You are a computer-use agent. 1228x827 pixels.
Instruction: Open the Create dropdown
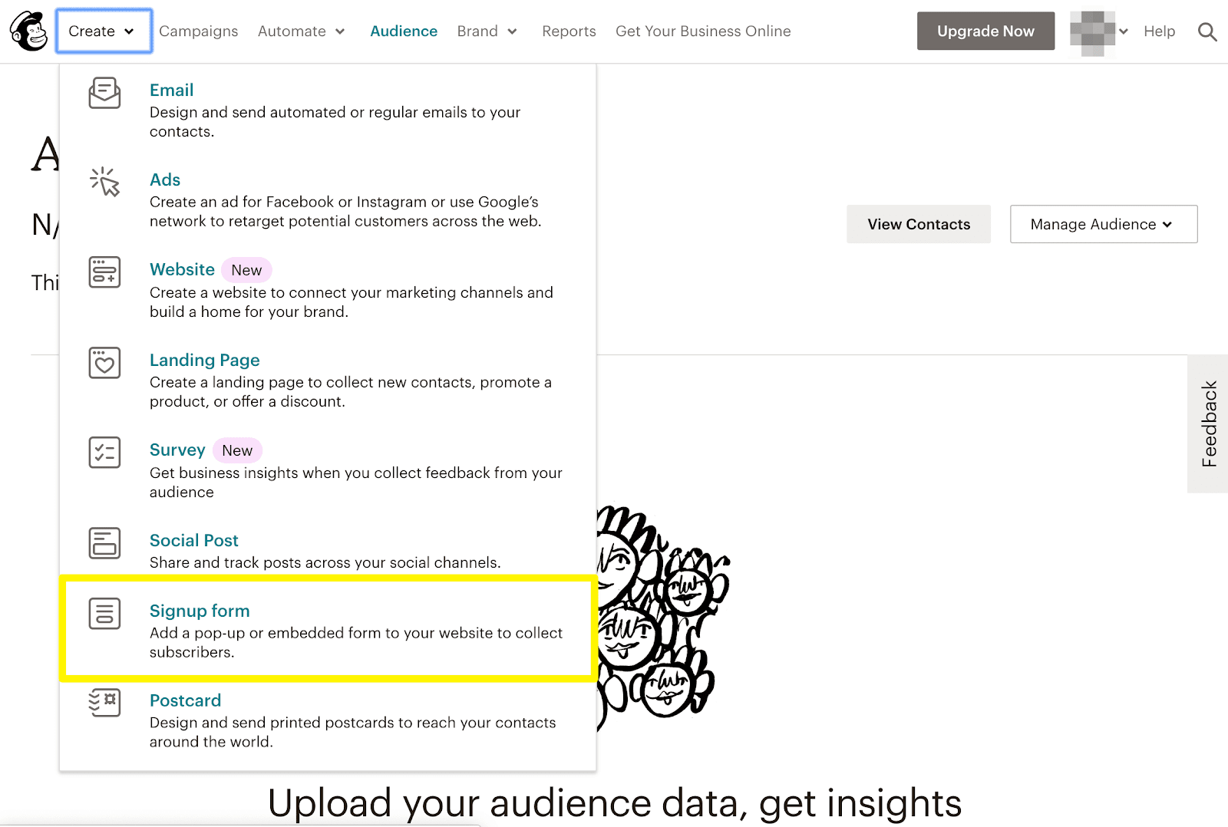pyautogui.click(x=104, y=31)
